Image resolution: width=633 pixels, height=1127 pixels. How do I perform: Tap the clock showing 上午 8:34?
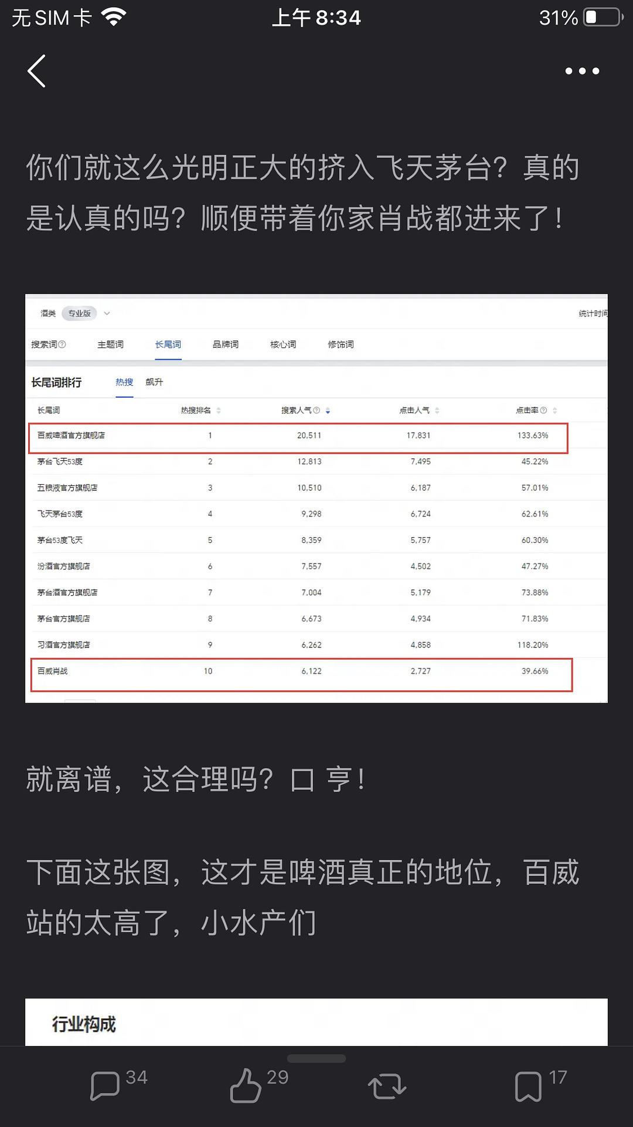316,18
